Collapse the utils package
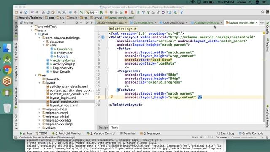 [43, 45]
